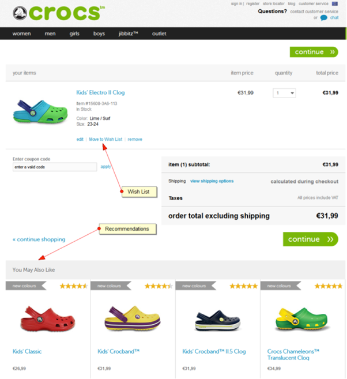Open Kids' Crocband II.5 Clog link
Screen dimensions: 347x379
(x=214, y=351)
